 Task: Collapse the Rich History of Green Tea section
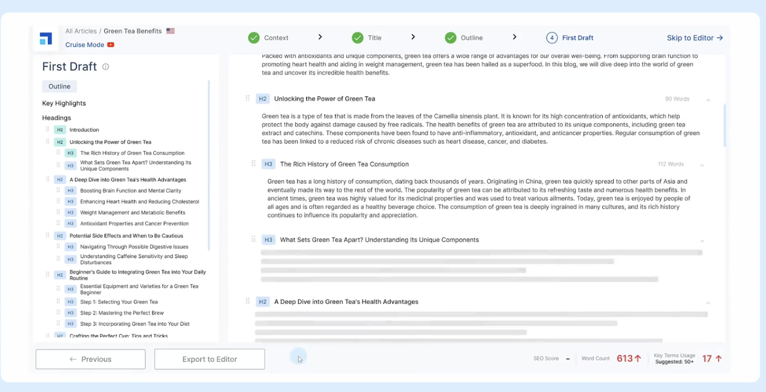(x=702, y=165)
